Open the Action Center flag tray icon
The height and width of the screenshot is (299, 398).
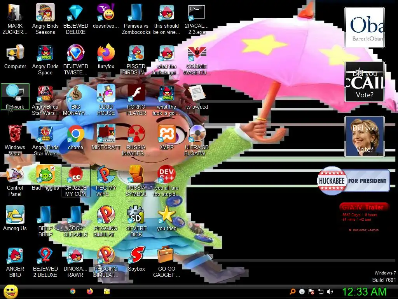pyautogui.click(x=311, y=292)
